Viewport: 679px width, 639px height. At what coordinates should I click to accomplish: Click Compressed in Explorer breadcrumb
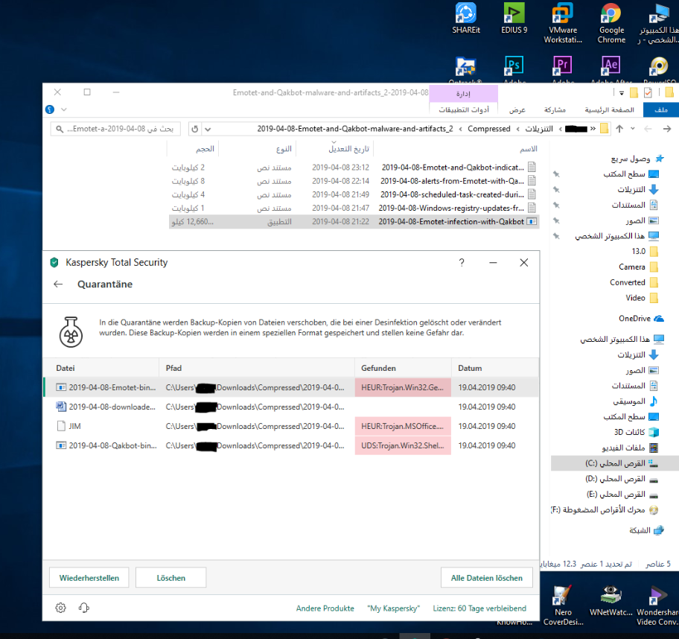[x=489, y=129]
